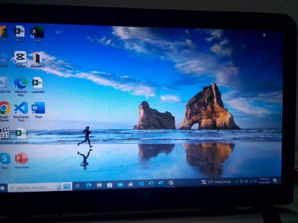The height and width of the screenshot is (223, 298).
Task: Select the Excel file beside the 321 icon
Action: pyautogui.click(x=21, y=135)
